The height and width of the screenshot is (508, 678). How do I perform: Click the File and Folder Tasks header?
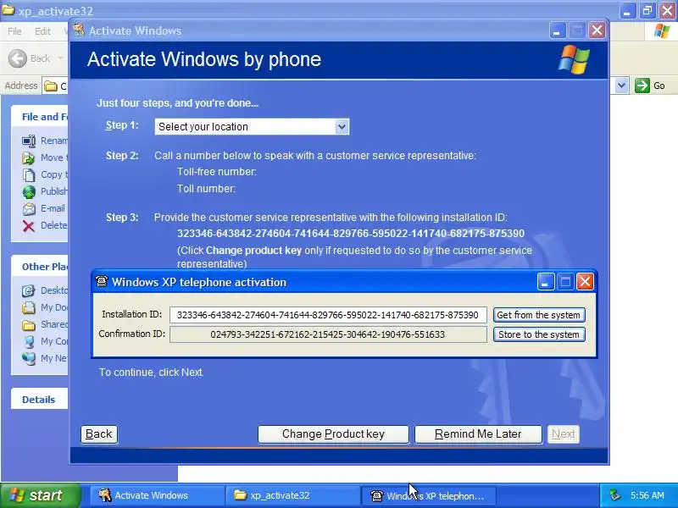pos(39,117)
